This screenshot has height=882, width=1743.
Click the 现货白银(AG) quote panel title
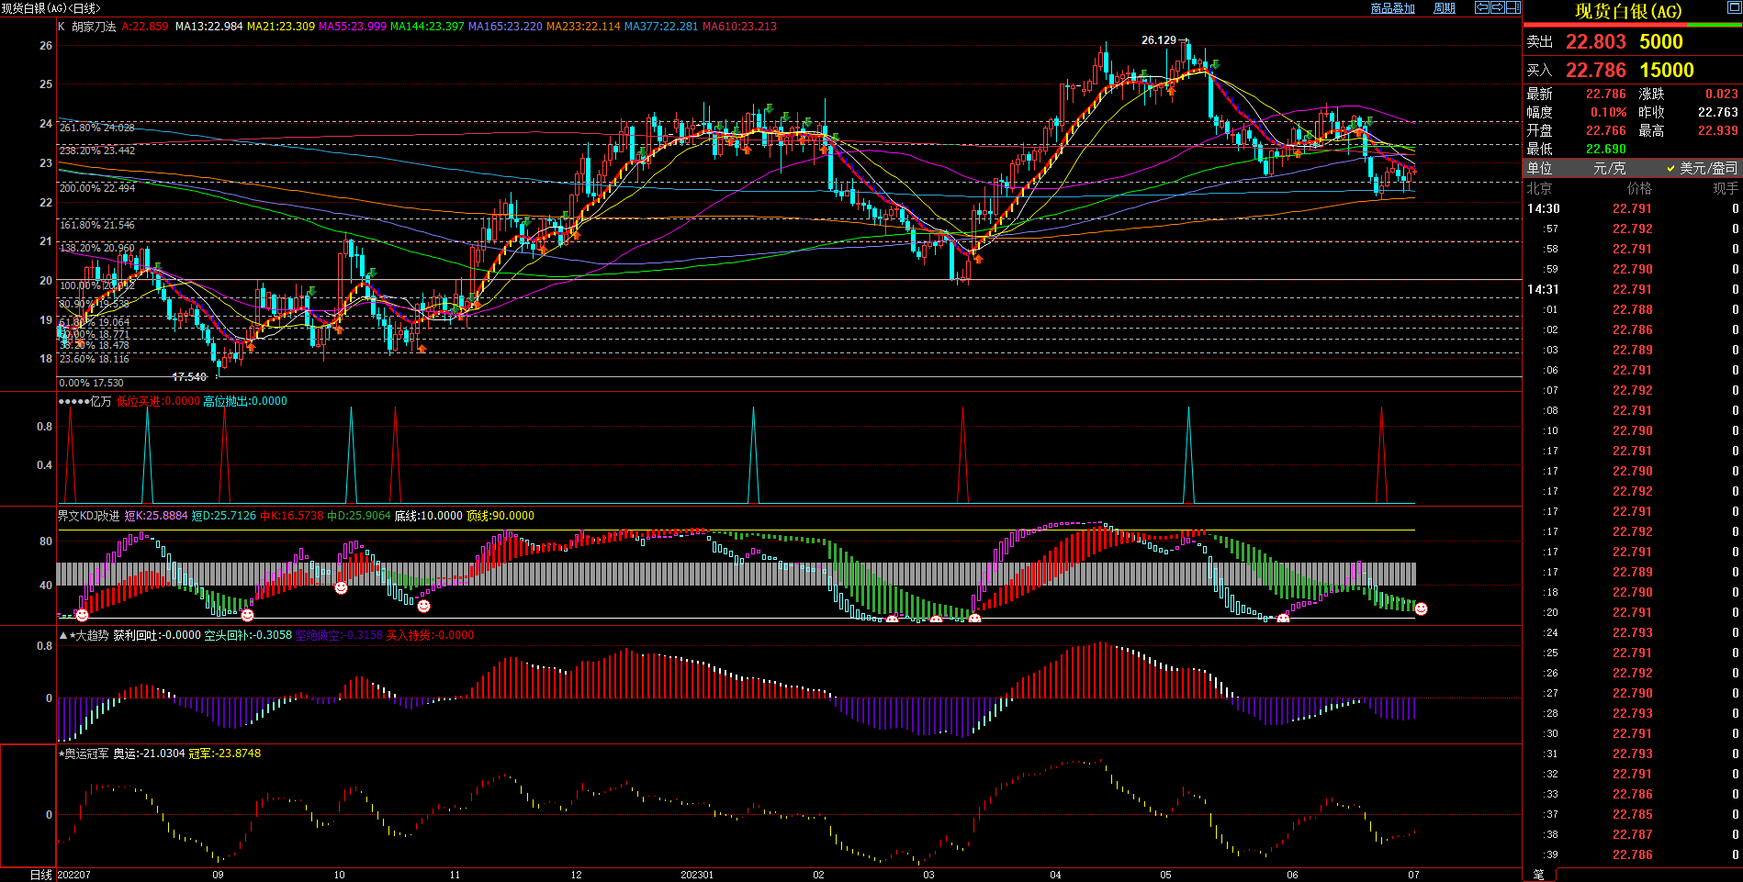coord(1628,11)
